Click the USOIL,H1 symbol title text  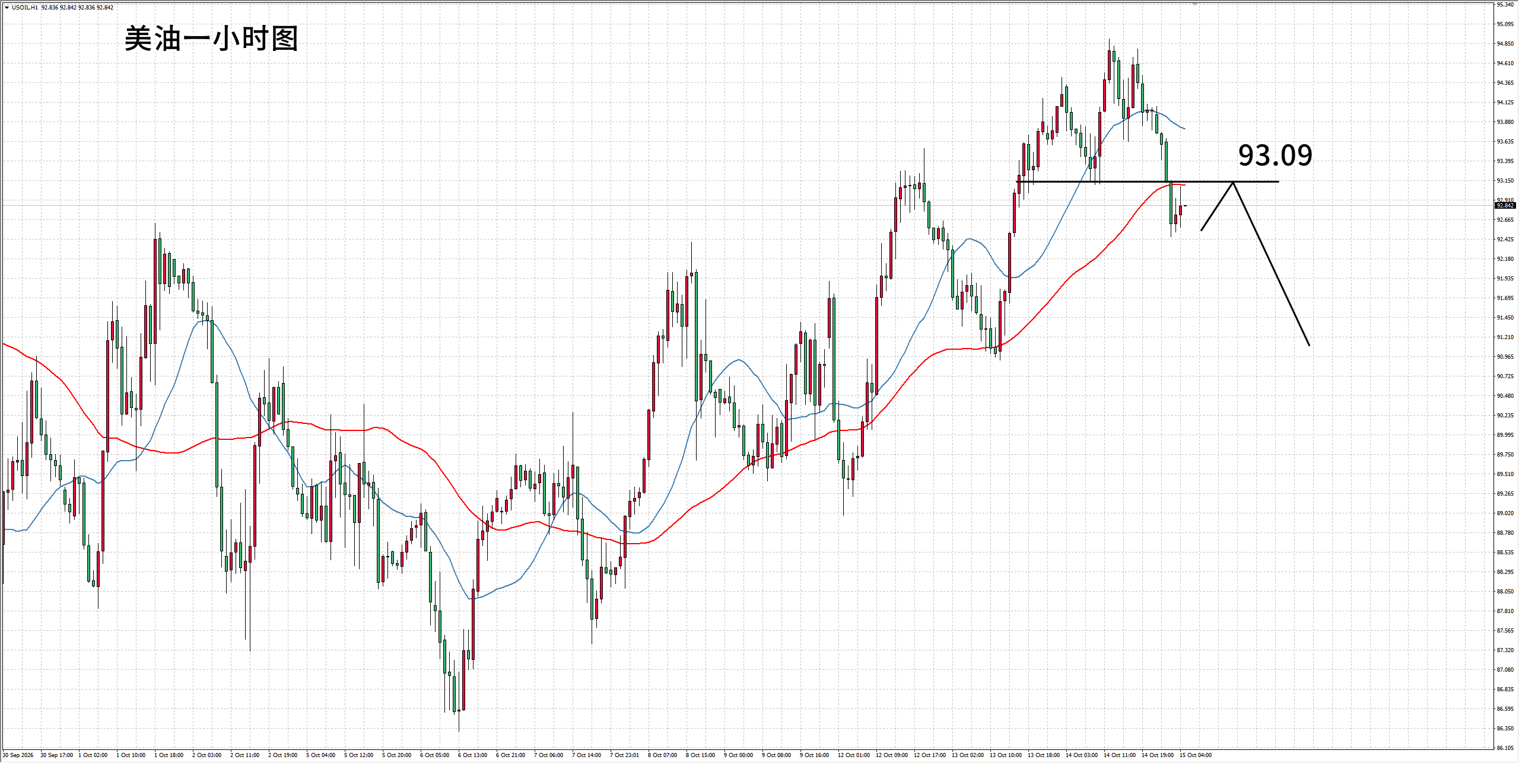pos(25,8)
